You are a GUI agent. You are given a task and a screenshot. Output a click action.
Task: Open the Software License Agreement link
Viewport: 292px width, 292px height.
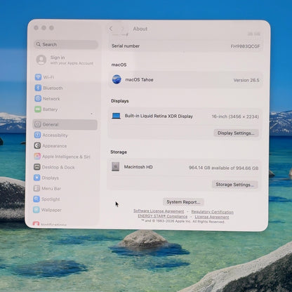159,211
